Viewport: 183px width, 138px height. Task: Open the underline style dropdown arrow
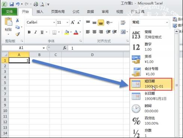(47, 32)
